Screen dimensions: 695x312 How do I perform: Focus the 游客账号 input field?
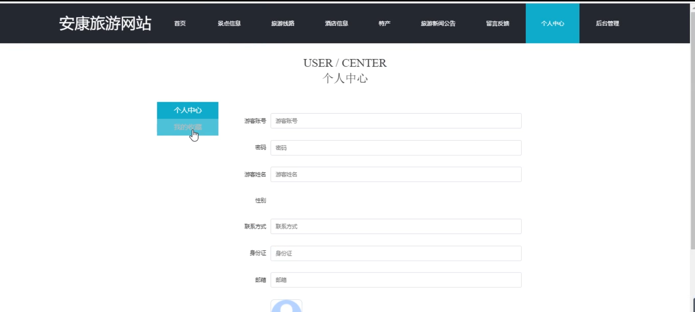[396, 121]
